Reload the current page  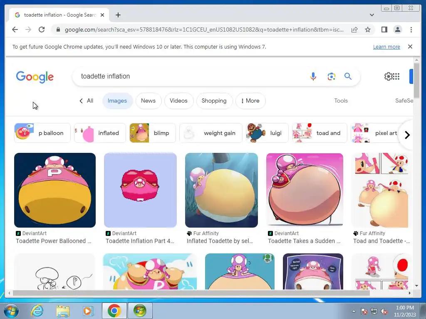tap(42, 29)
